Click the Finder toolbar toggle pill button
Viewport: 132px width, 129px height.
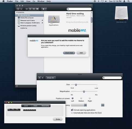pyautogui.click(x=90, y=5)
